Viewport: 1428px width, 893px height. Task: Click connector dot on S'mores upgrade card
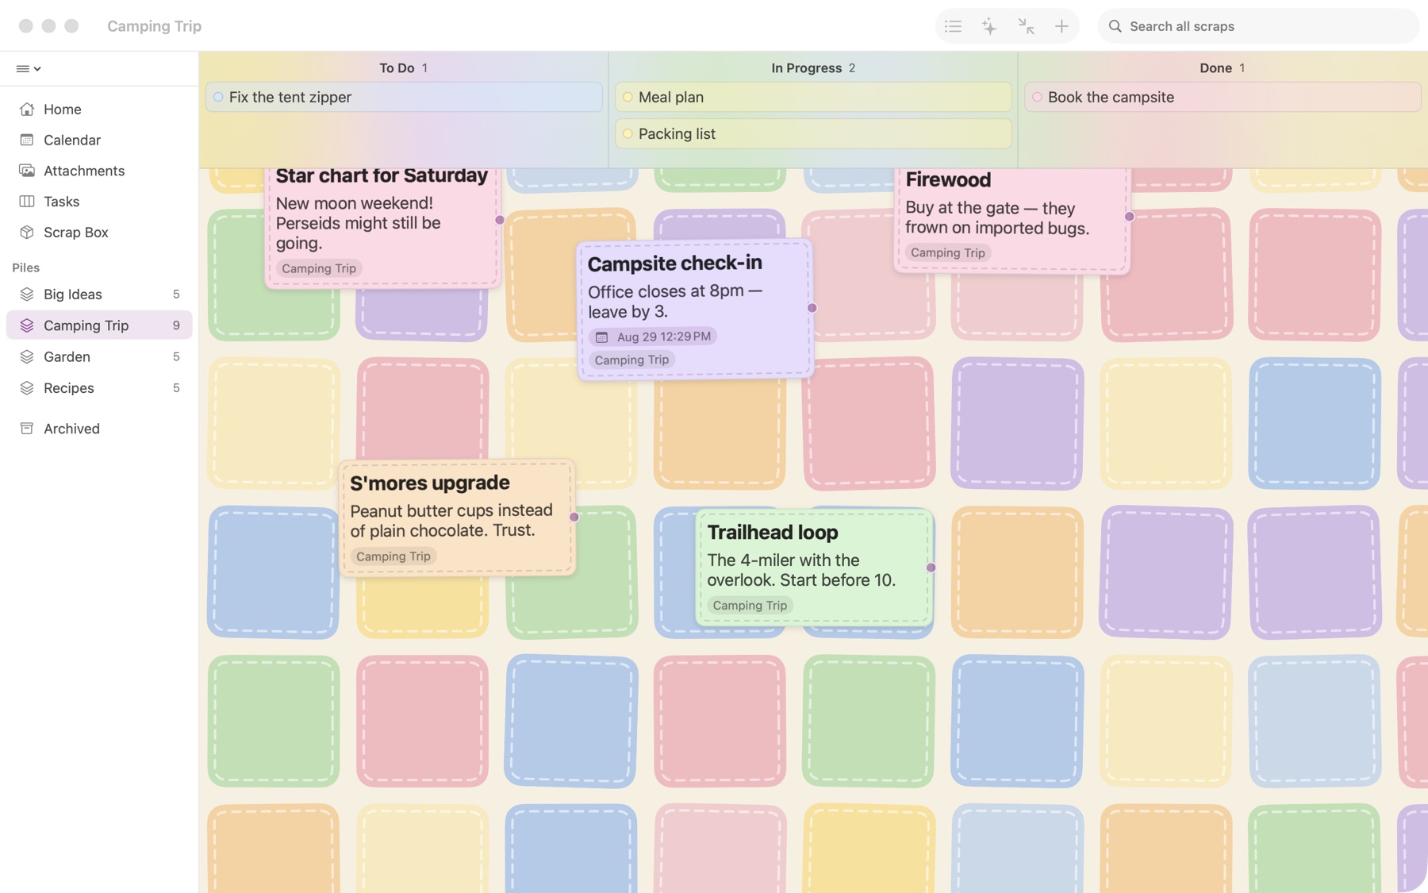click(574, 517)
